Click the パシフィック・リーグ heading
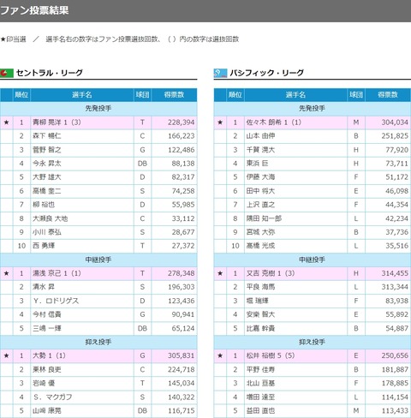This screenshot has width=411, height=418. (267, 73)
